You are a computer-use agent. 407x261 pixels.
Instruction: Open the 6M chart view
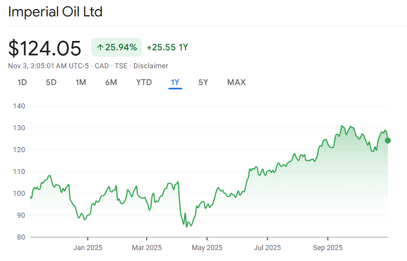coord(111,82)
